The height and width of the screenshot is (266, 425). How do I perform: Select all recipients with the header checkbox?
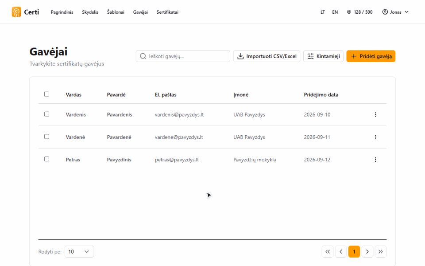tap(46, 94)
